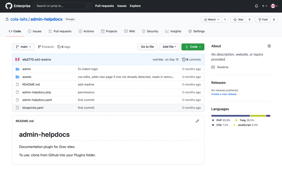
Task: Select the Wiki tab
Action: coord(129,31)
